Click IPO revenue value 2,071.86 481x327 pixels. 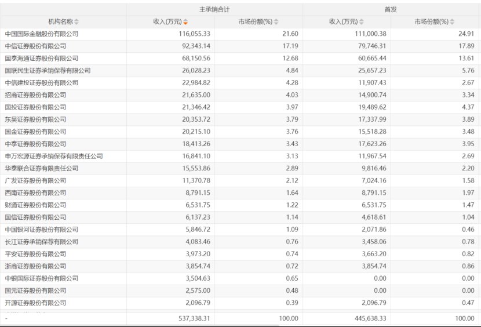tap(374, 230)
